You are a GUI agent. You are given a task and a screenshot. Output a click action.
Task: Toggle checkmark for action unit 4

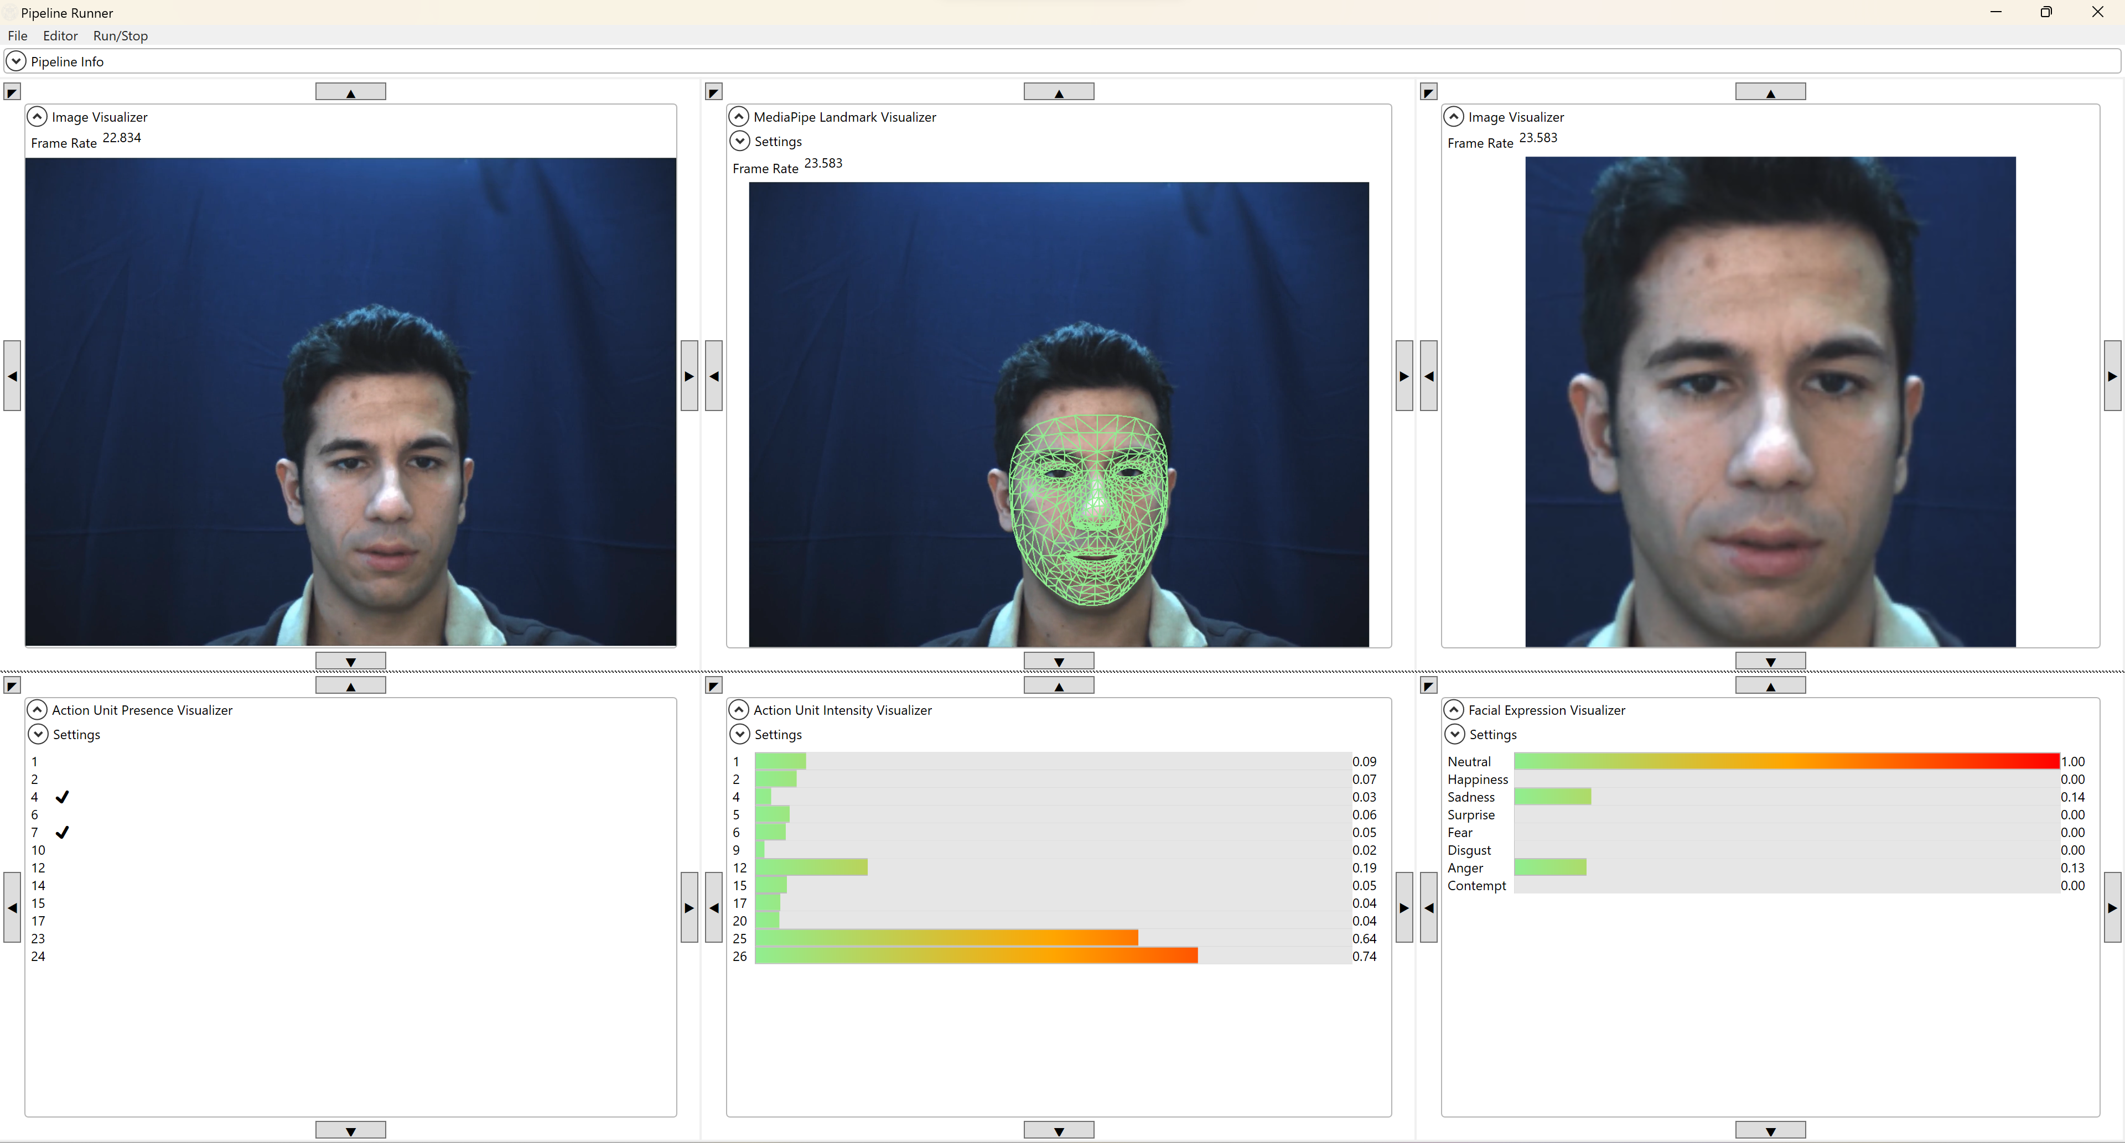pos(62,797)
